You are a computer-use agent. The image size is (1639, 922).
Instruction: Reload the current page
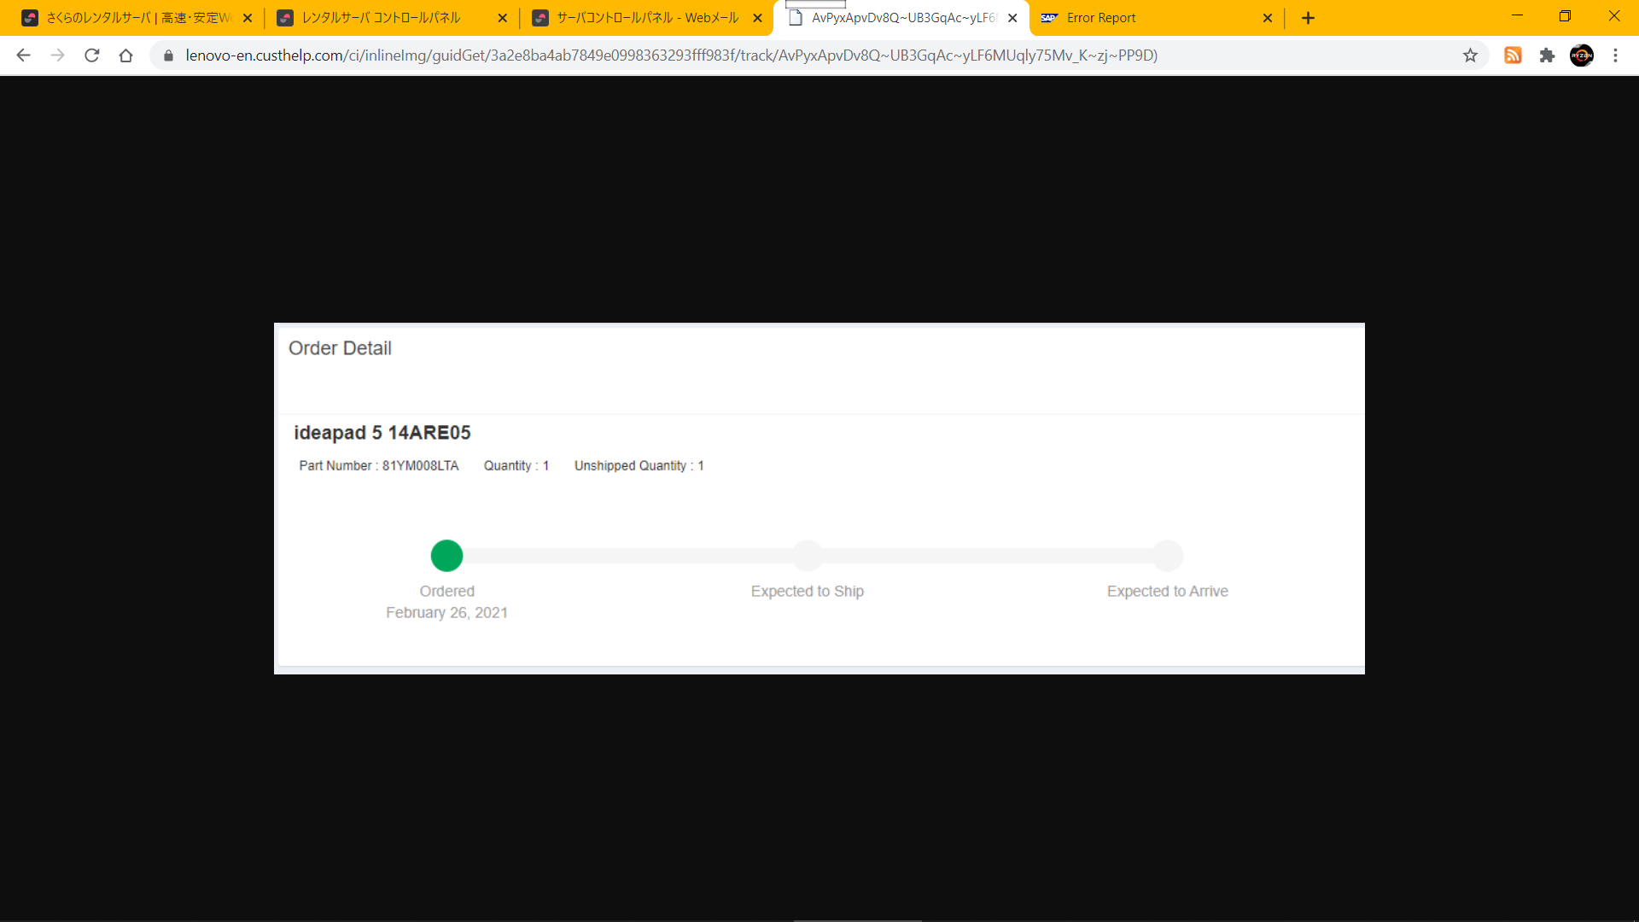point(92,55)
